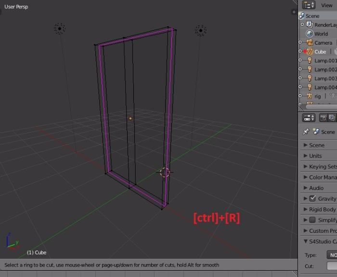
Task: Click the Outliner editor type icon
Action: pyautogui.click(x=309, y=5)
